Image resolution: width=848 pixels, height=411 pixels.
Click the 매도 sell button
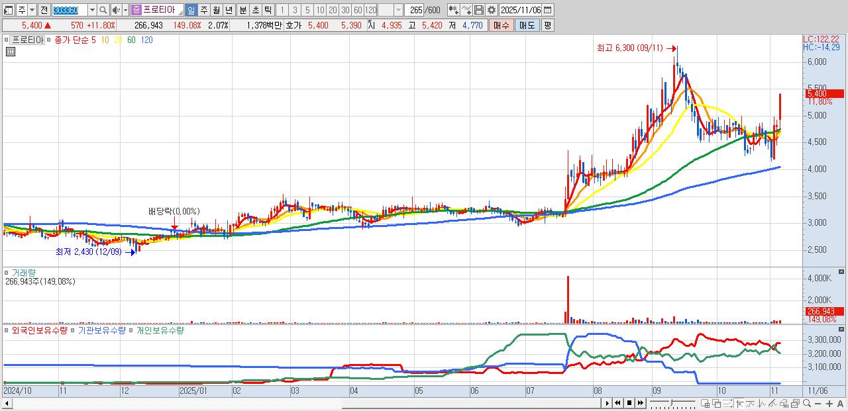point(527,25)
